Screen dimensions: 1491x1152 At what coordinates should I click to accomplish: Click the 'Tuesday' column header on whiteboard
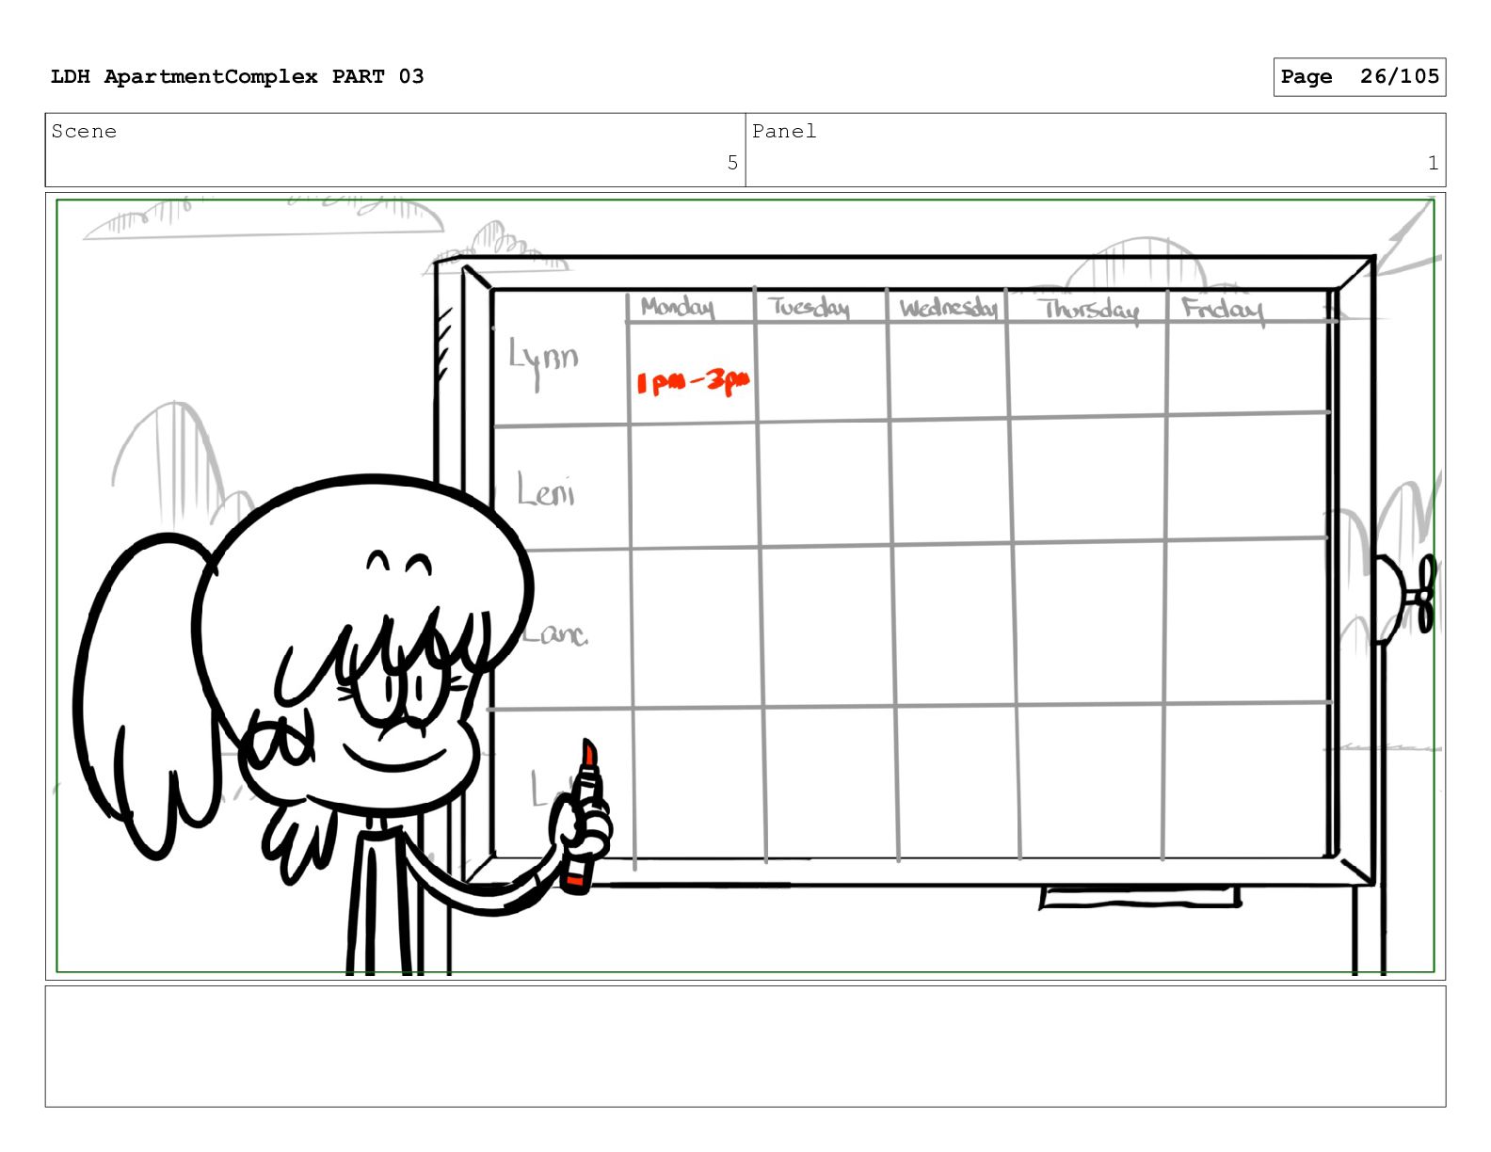(809, 308)
